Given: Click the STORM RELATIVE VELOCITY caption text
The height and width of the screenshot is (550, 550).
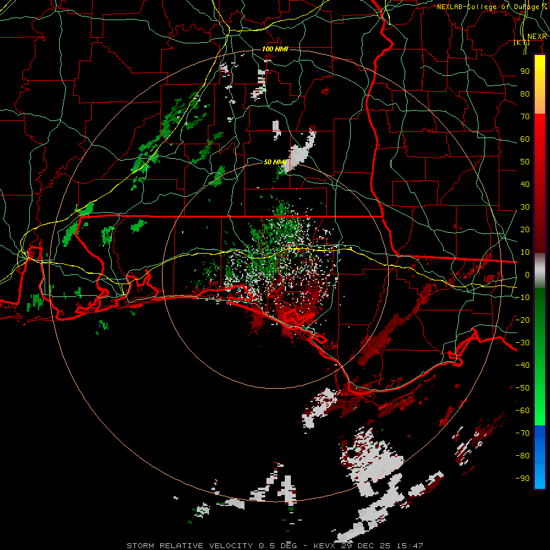Looking at the screenshot, I should click(189, 546).
